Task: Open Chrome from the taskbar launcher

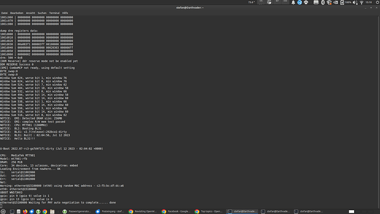Action: [x=45, y=212]
